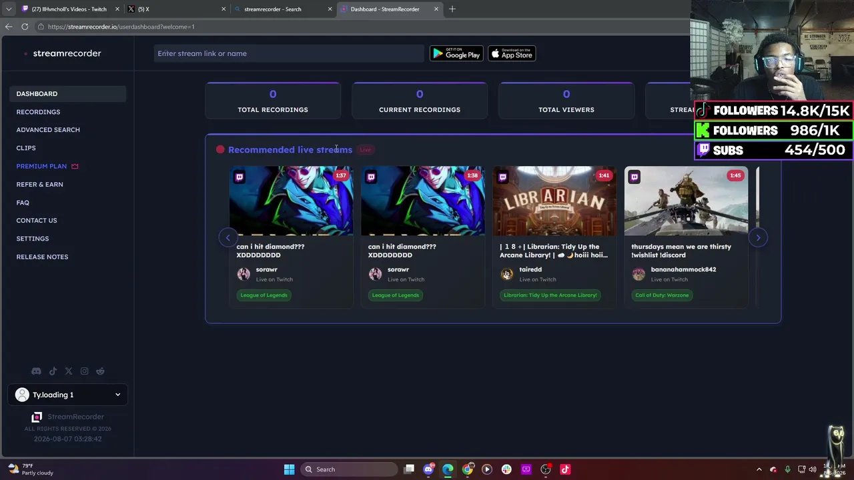Image resolution: width=854 pixels, height=480 pixels.
Task: Click the microphone tray icon
Action: pyautogui.click(x=787, y=469)
